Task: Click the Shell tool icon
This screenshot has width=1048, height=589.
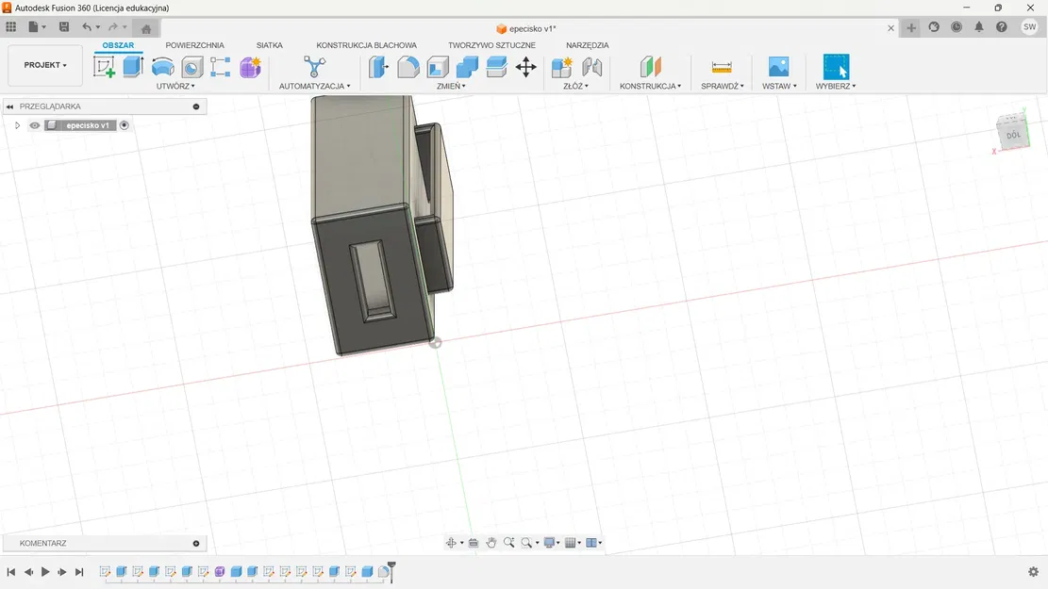Action: (x=438, y=67)
